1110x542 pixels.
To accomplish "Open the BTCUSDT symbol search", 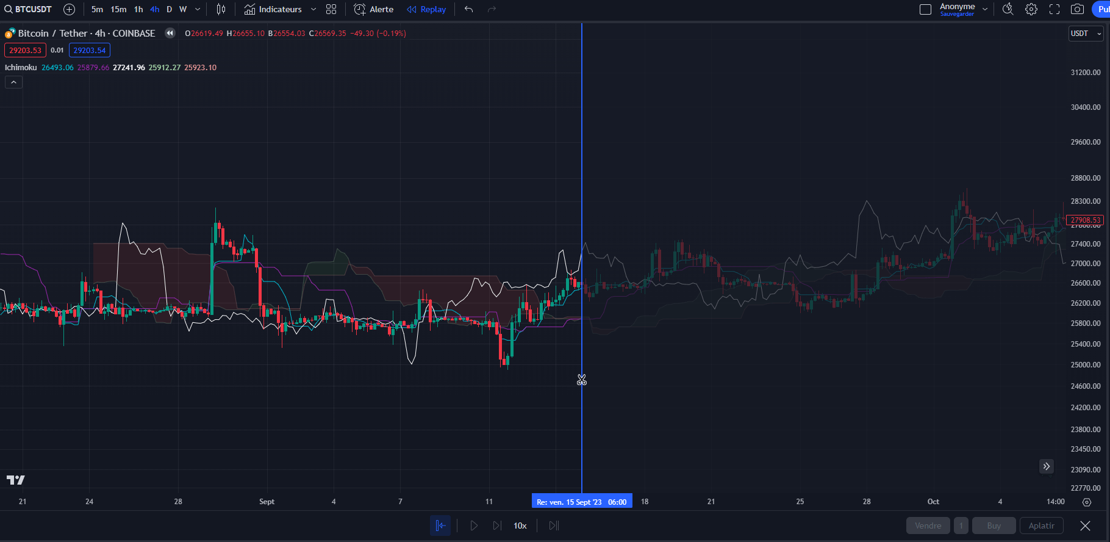I will click(x=28, y=9).
